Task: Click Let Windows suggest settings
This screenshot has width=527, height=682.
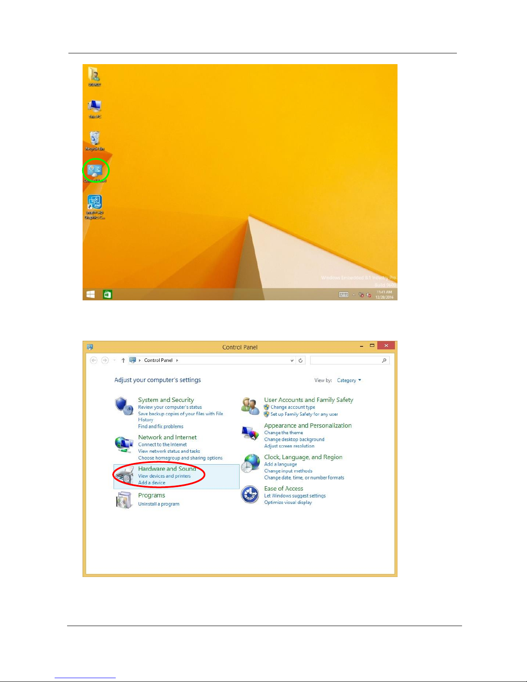Action: (x=295, y=496)
